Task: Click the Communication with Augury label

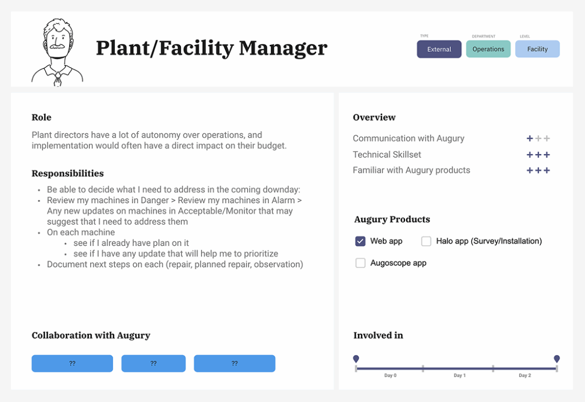Action: 408,139
